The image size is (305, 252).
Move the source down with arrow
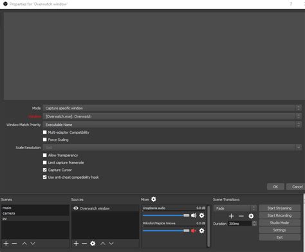(111, 244)
